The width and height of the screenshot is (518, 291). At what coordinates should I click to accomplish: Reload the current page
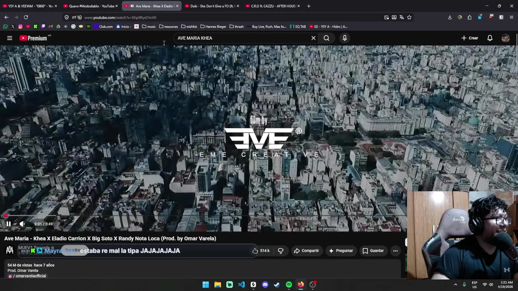point(26,17)
